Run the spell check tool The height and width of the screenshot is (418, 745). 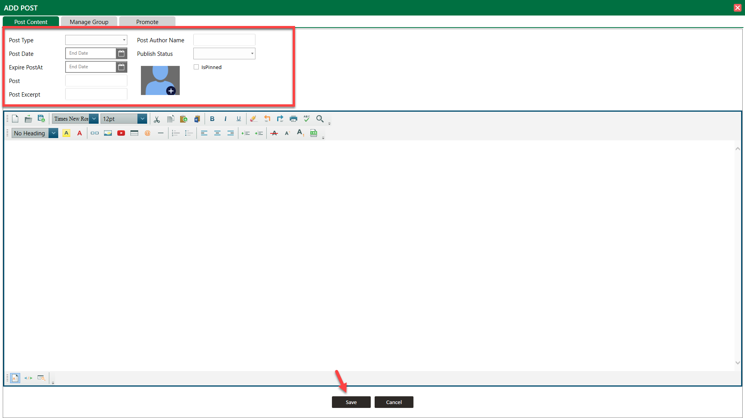(x=307, y=119)
